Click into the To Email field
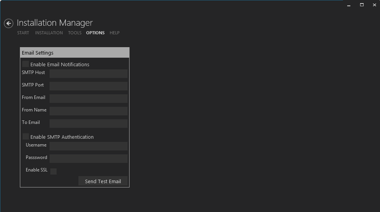 point(88,124)
